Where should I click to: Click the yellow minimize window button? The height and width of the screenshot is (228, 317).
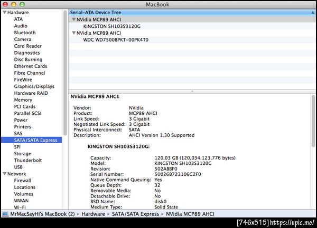[x=14, y=4]
